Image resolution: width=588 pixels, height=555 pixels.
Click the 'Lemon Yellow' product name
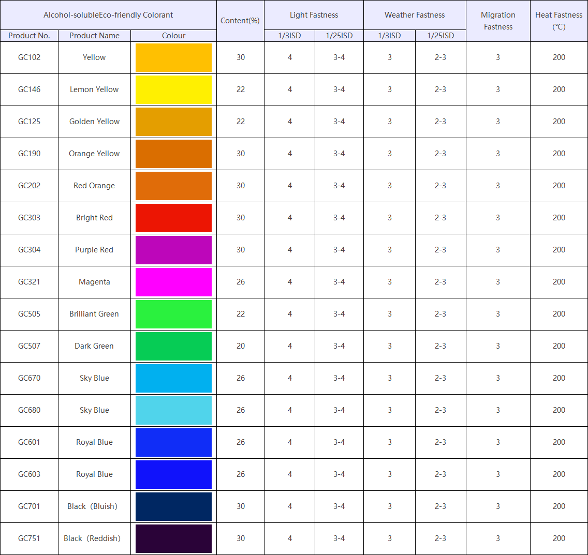click(x=94, y=89)
